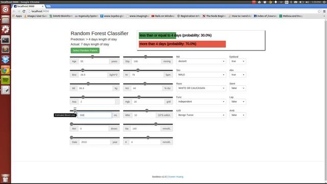The image size is (327, 184).
Task: Open the Icd9 dropdown showing Benign Tumor
Action: [201, 115]
